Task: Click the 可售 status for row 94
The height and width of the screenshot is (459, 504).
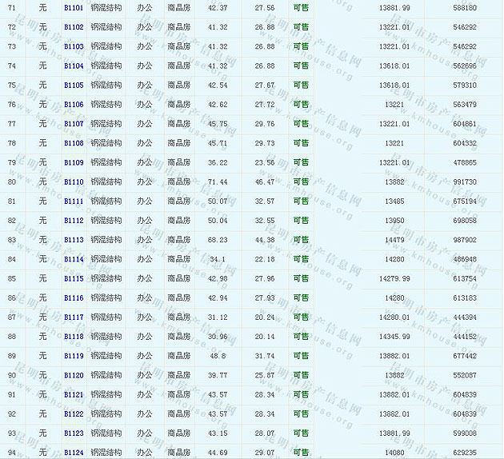Action: pos(301,453)
